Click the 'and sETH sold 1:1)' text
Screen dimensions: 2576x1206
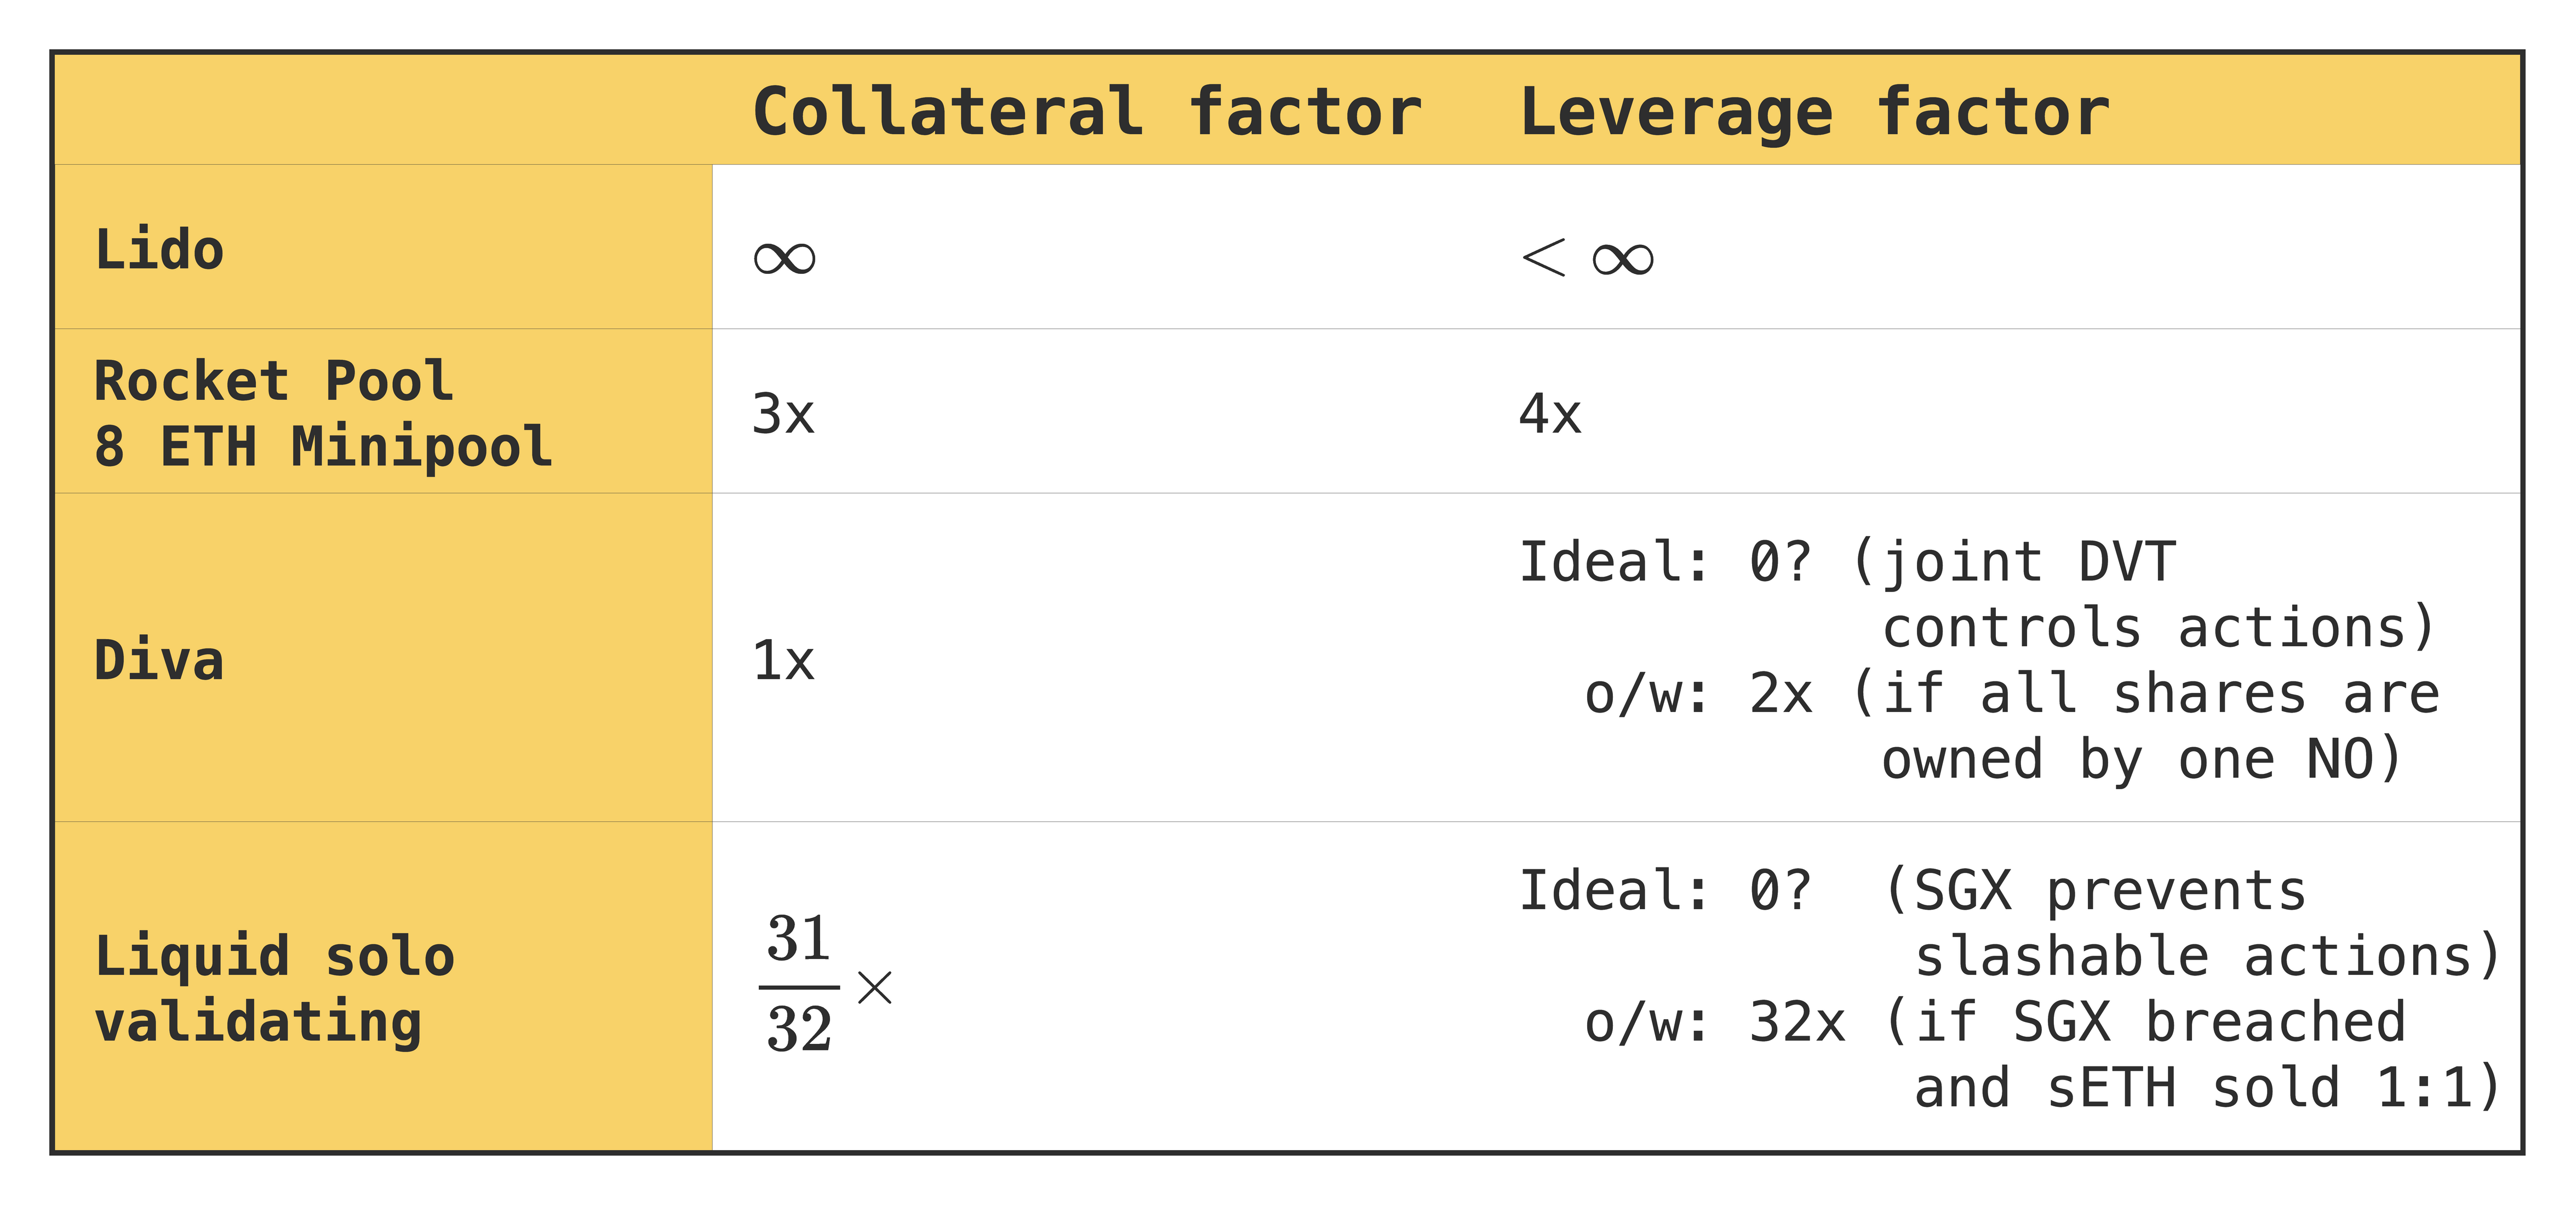2208,1087
